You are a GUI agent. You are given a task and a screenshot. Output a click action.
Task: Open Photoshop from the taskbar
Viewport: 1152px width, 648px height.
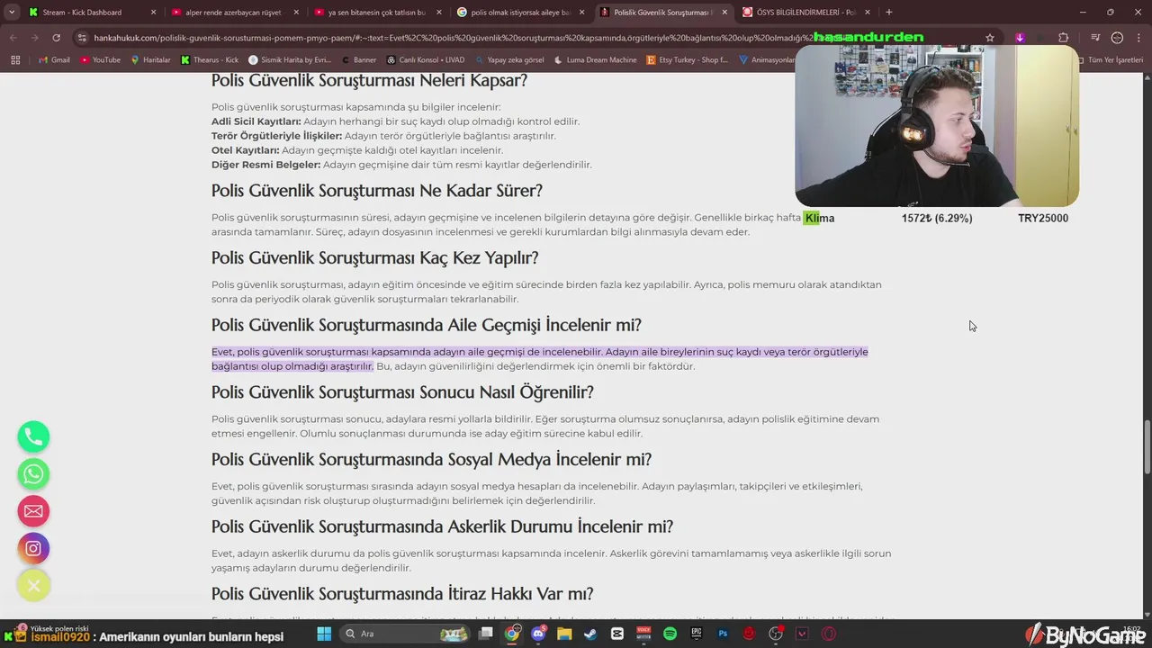coord(723,634)
